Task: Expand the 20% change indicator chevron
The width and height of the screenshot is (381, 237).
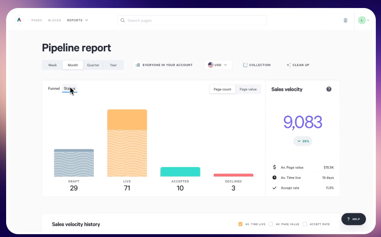Action: pyautogui.click(x=298, y=141)
